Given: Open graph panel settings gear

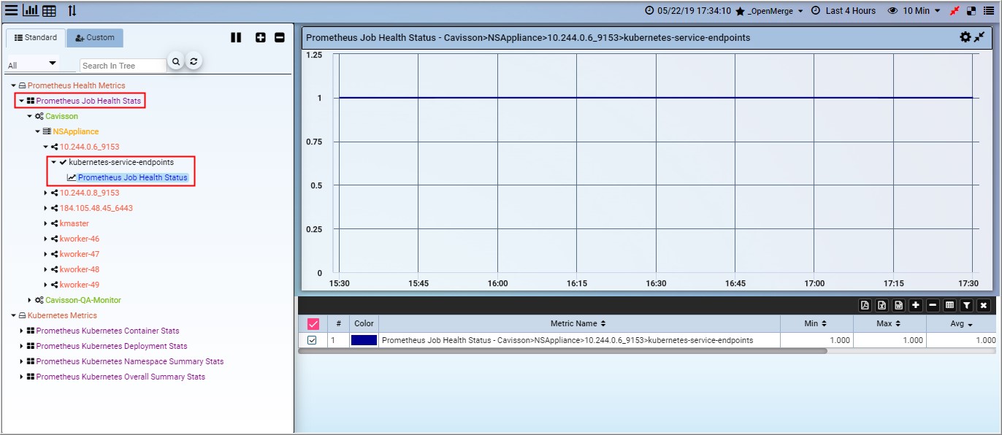Looking at the screenshot, I should pos(965,37).
